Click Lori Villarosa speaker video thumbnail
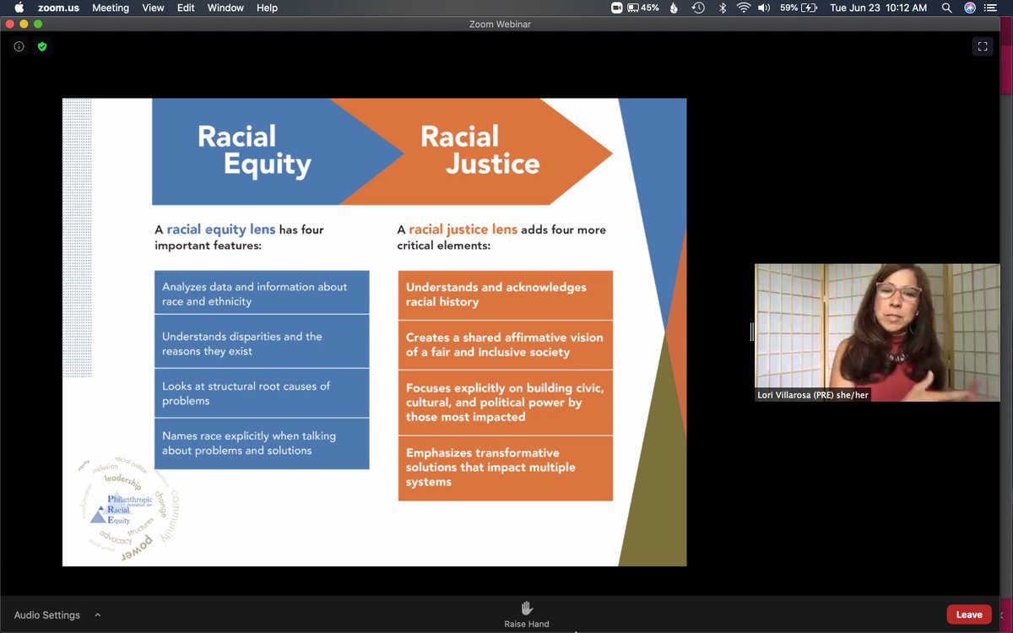The image size is (1013, 633). point(877,333)
